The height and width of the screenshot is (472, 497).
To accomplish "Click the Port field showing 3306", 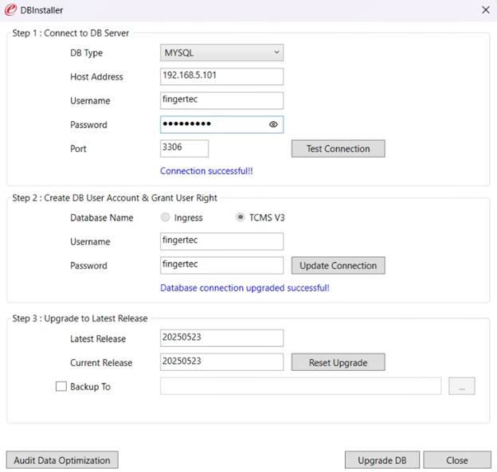I will coord(184,148).
